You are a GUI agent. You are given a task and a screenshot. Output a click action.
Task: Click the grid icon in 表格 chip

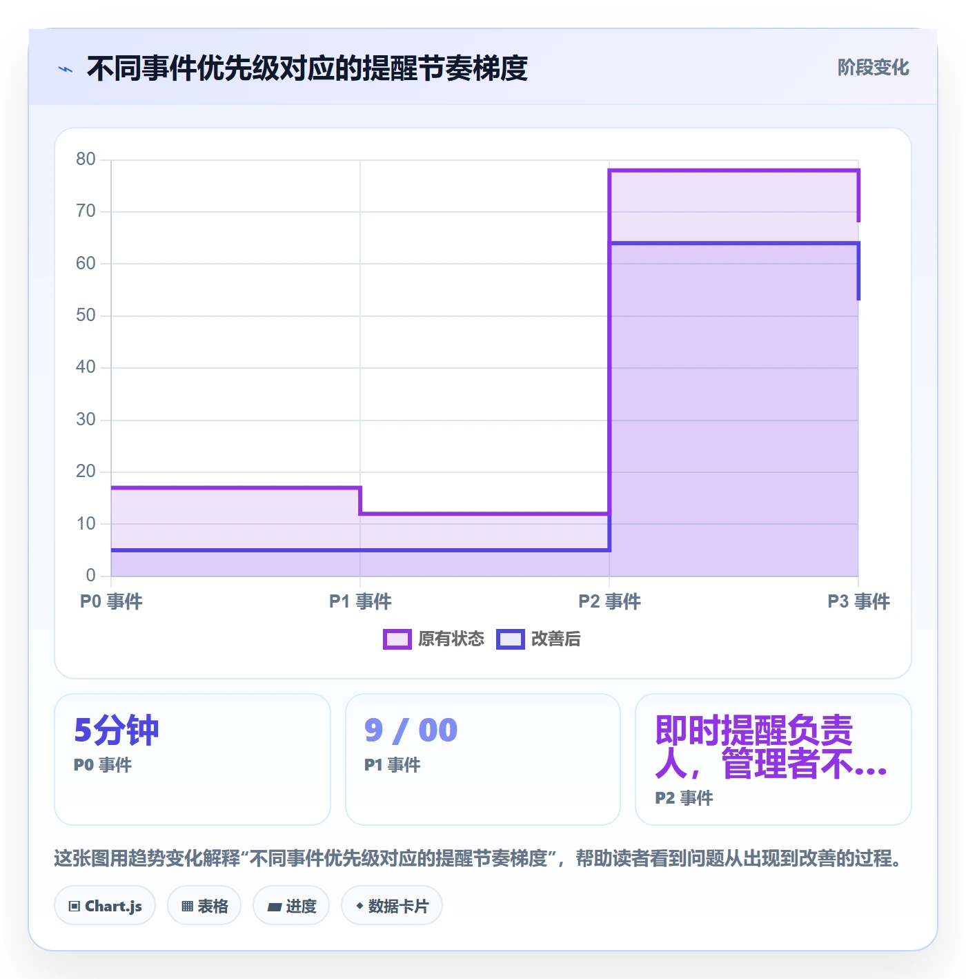click(x=188, y=907)
